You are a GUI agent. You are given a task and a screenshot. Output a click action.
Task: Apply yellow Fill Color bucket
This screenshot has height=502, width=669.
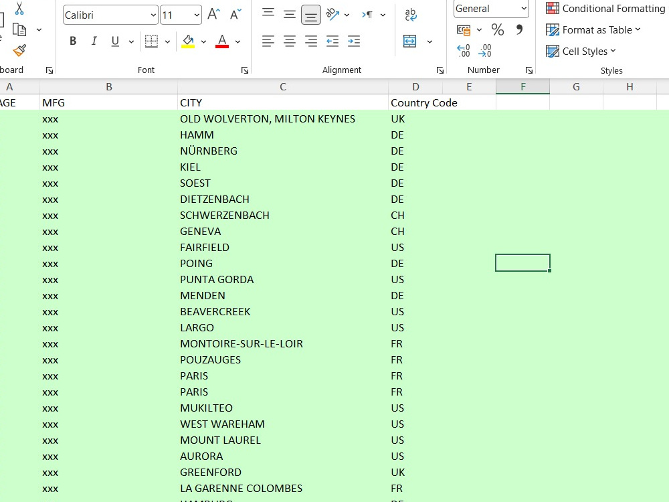(188, 41)
